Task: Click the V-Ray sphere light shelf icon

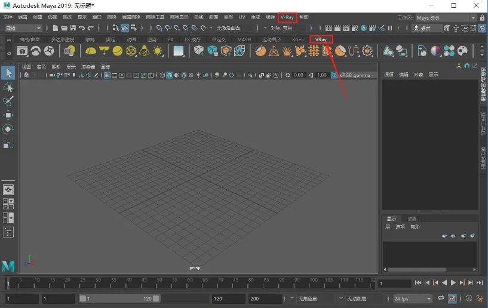Action: pos(118,51)
